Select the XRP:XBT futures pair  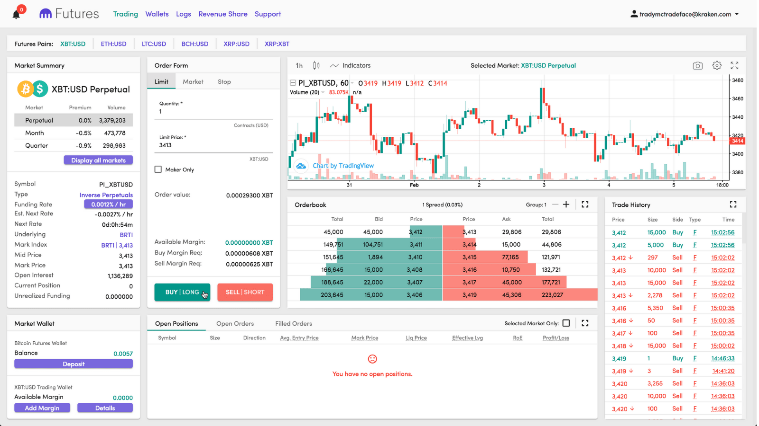[x=277, y=44]
